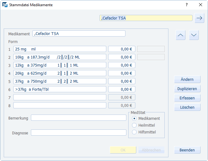The width and height of the screenshot is (208, 161).
Task: Select the Heilmittel radio option
Action: 134,125
